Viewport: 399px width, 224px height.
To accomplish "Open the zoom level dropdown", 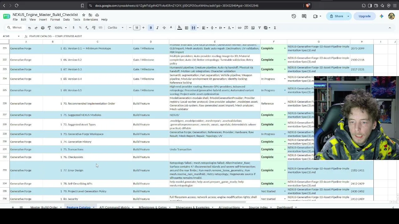I will pyautogui.click(x=61, y=28).
